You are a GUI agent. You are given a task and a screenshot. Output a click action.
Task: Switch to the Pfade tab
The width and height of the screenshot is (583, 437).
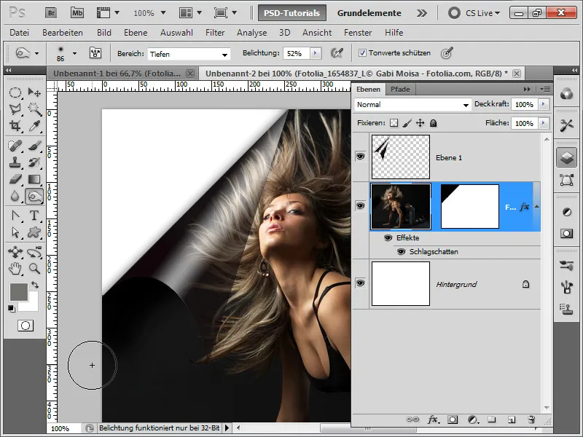pyautogui.click(x=400, y=89)
